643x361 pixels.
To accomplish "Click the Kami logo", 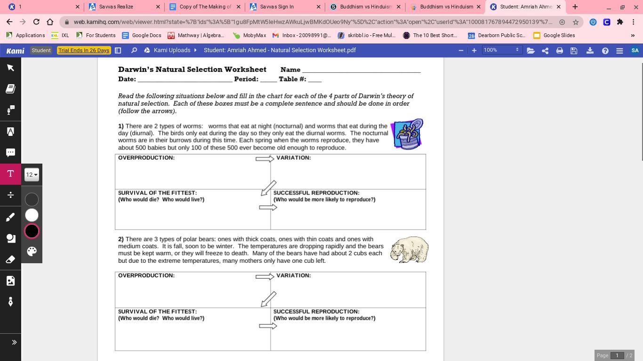I will click(x=15, y=50).
